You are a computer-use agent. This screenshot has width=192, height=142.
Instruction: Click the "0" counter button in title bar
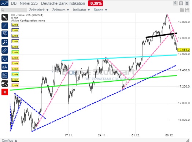click(x=176, y=3)
